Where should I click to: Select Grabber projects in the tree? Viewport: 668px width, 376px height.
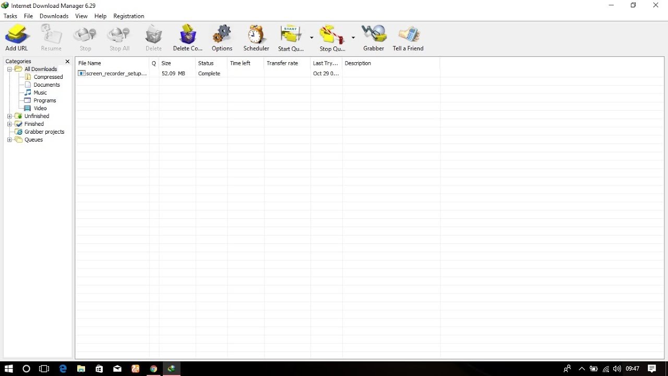pyautogui.click(x=44, y=132)
